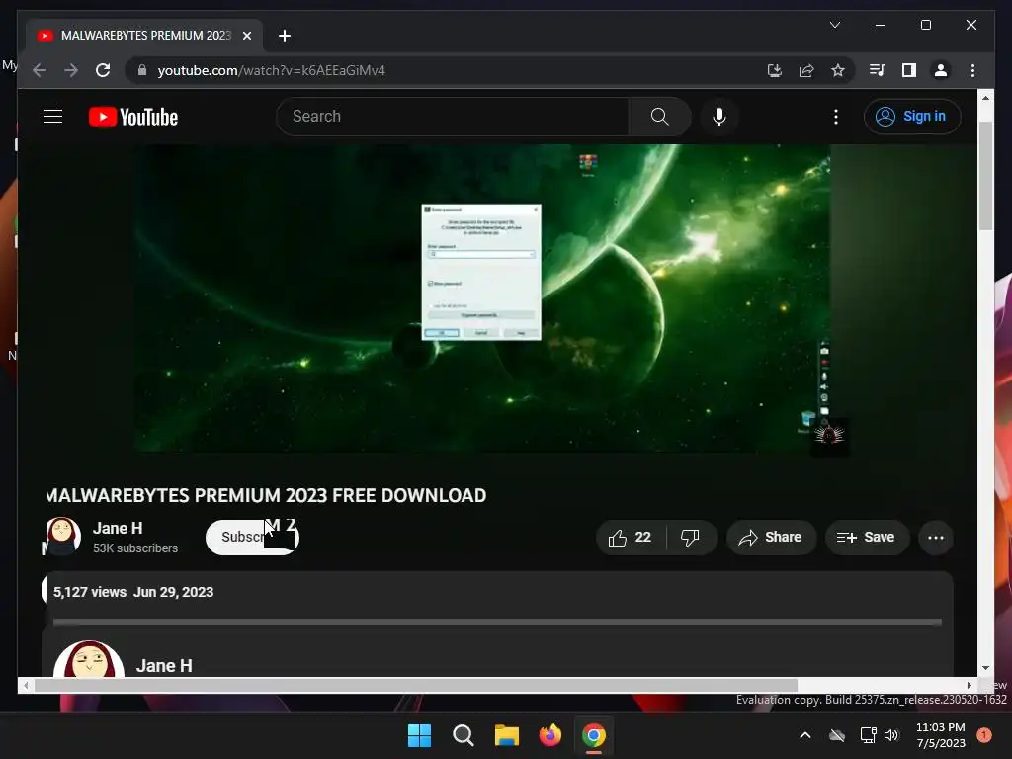This screenshot has width=1012, height=759.
Task: View site information lock icon
Action: pyautogui.click(x=142, y=70)
